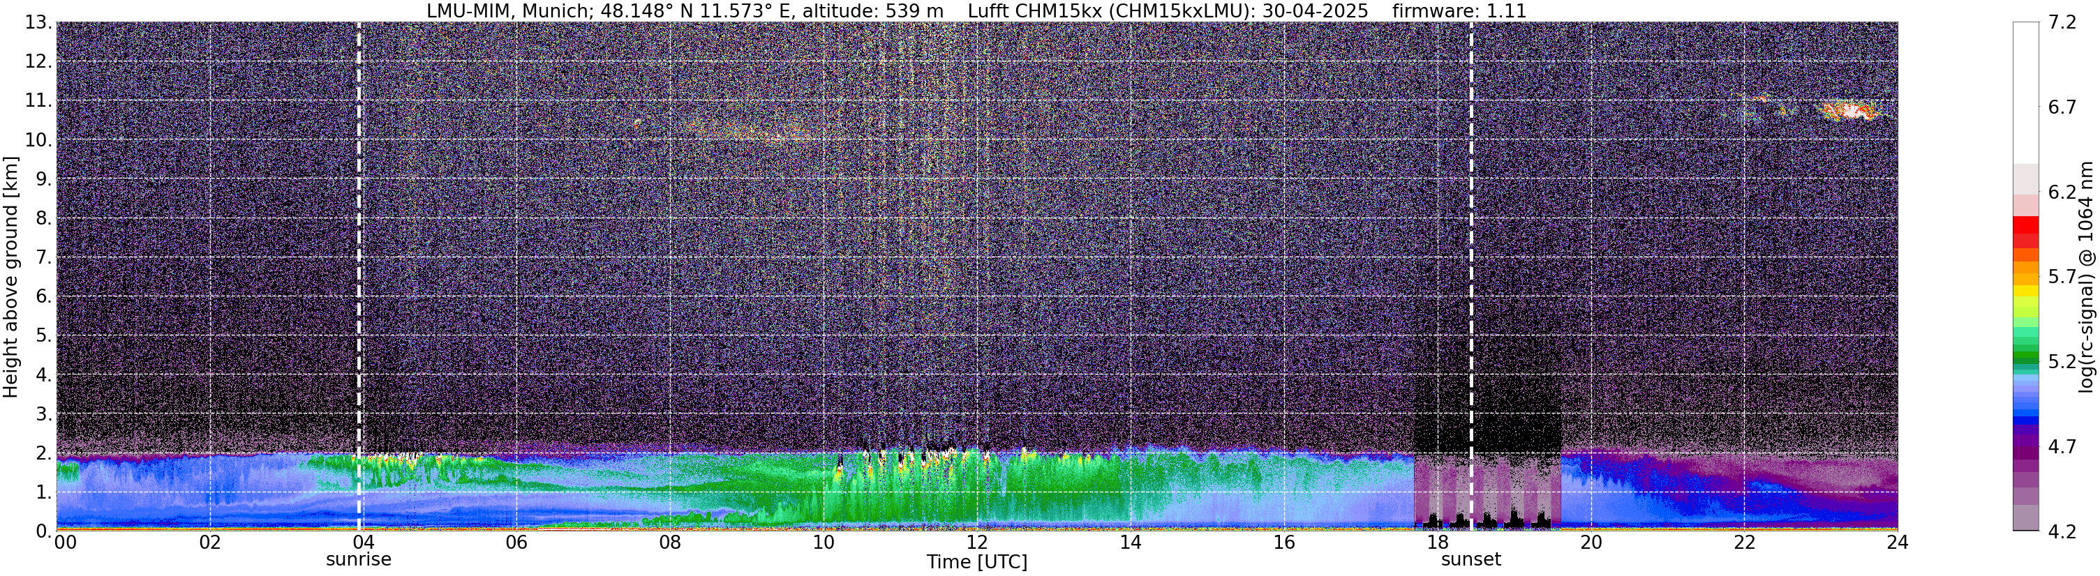
Task: Click the colorbar tick label '6.2'
Action: click(2062, 192)
